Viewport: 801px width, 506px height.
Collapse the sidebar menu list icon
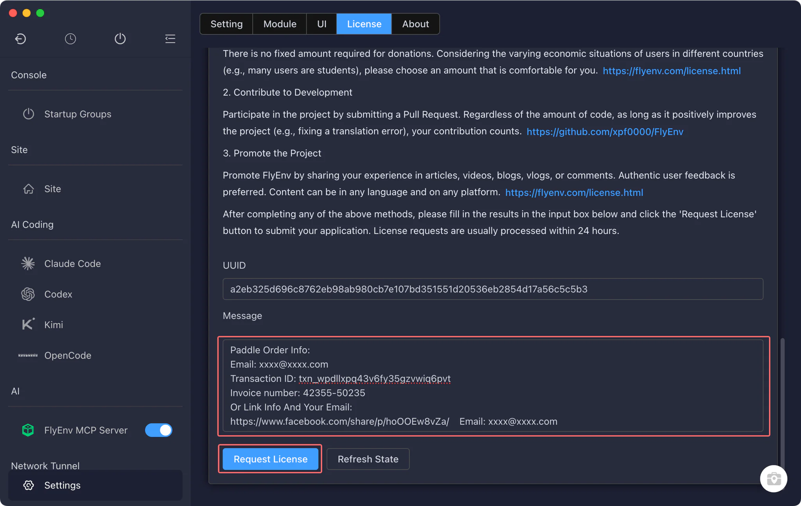170,39
